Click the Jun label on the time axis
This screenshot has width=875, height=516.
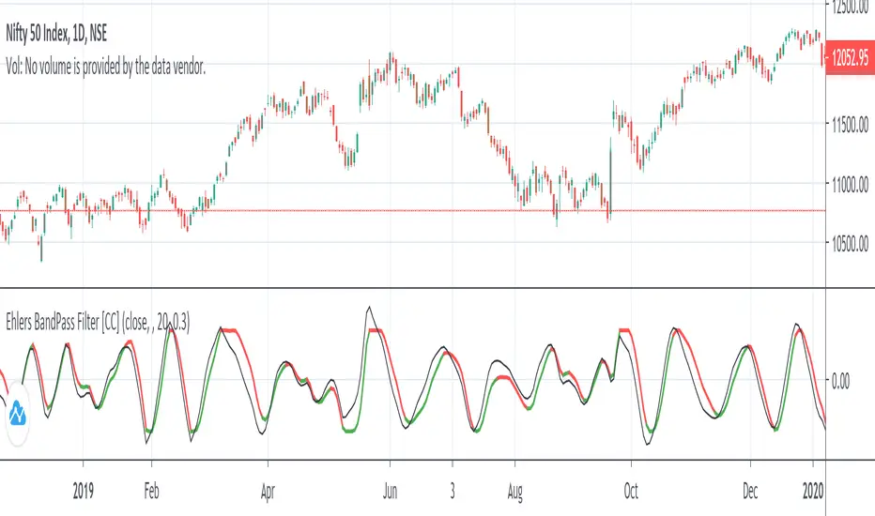pyautogui.click(x=390, y=491)
